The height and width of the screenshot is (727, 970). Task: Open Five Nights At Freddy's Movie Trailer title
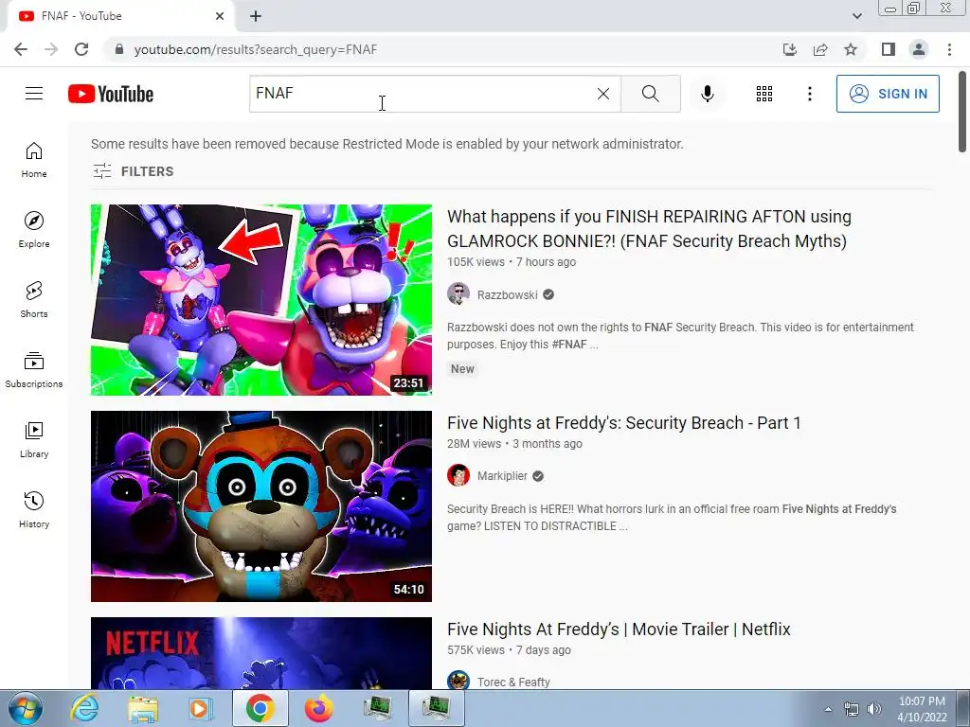pos(619,629)
